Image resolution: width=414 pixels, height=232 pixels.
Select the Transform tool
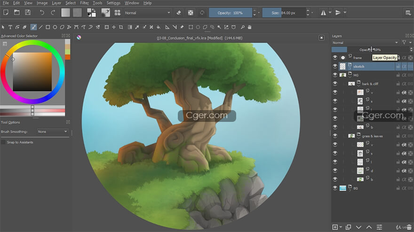tap(106, 27)
